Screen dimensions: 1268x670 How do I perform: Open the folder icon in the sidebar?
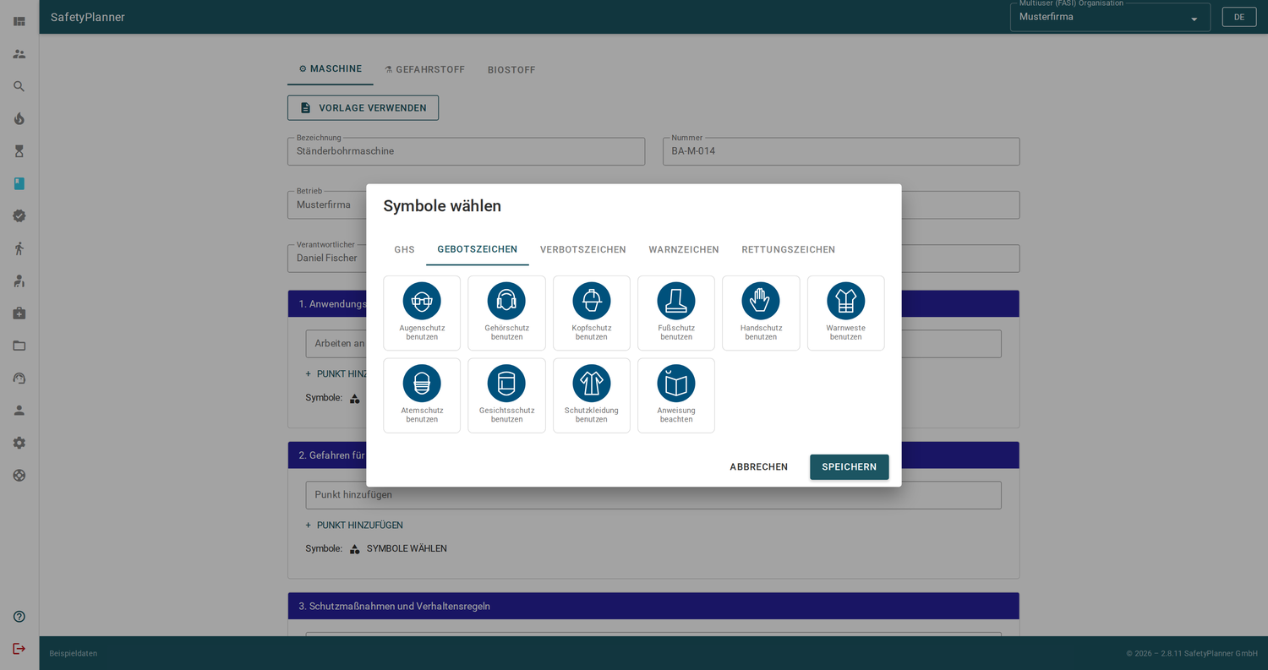[19, 346]
